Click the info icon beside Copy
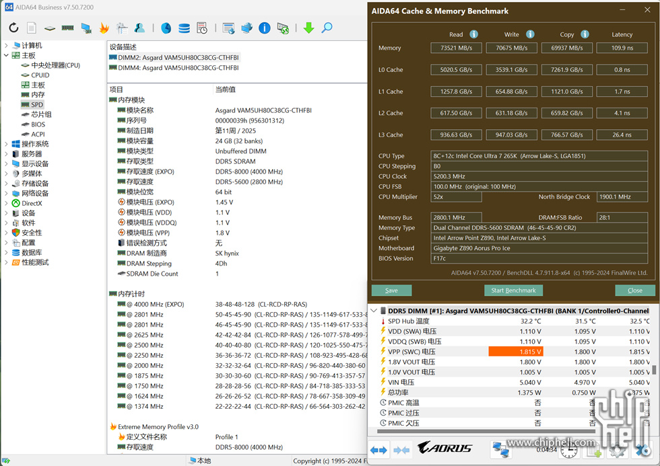Viewport: 660px width, 466px height. click(585, 34)
